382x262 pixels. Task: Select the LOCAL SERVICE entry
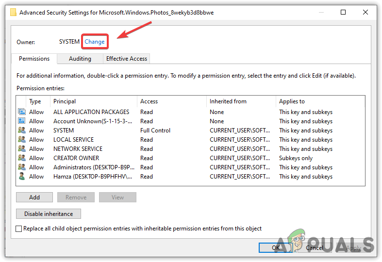[x=73, y=140]
